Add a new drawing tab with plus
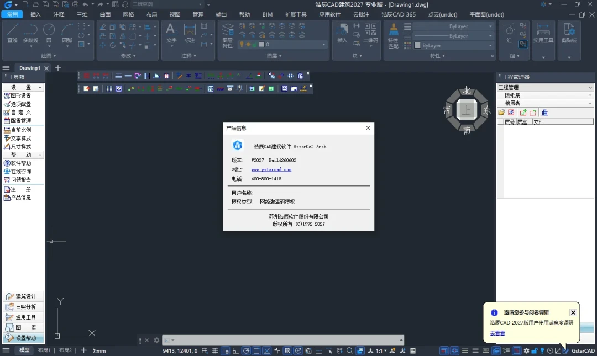Image resolution: width=597 pixels, height=356 pixels. 58,68
